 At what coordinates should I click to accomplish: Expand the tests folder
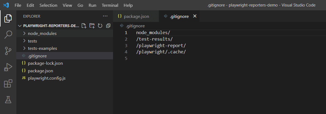pos(32,41)
